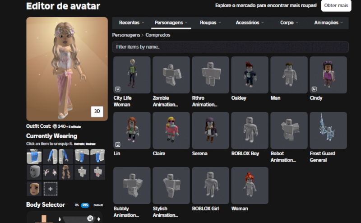
Task: Select the Default body option
Action: pyautogui.click(x=98, y=205)
